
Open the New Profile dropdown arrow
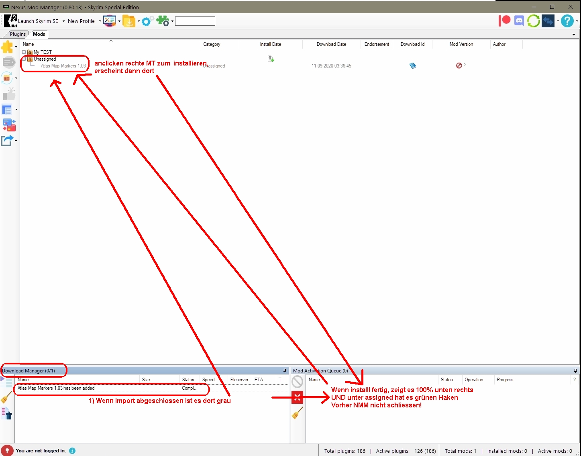pos(100,21)
